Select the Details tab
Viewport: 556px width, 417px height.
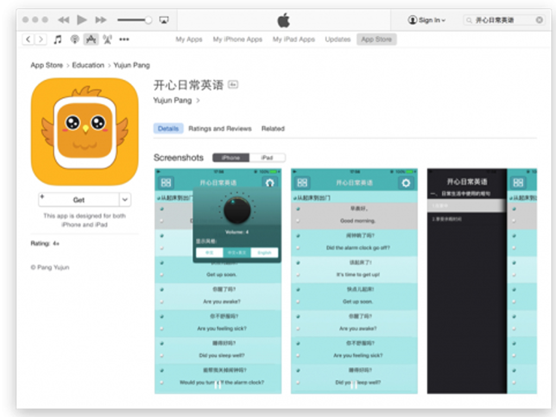[x=168, y=128]
